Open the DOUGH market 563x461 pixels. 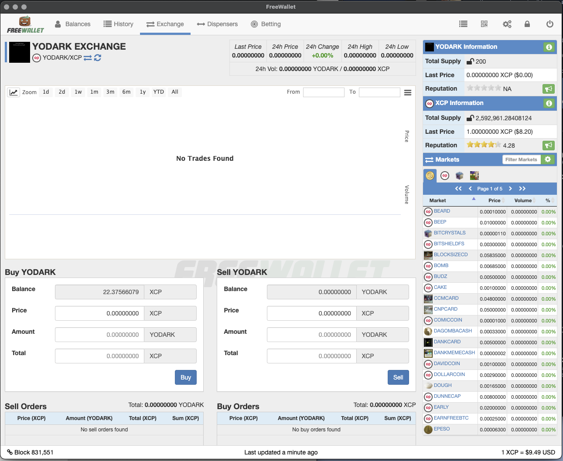click(x=443, y=385)
